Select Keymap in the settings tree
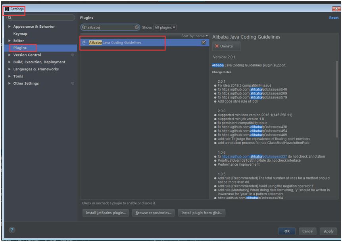Image resolution: width=342 pixels, height=242 pixels. click(20, 34)
